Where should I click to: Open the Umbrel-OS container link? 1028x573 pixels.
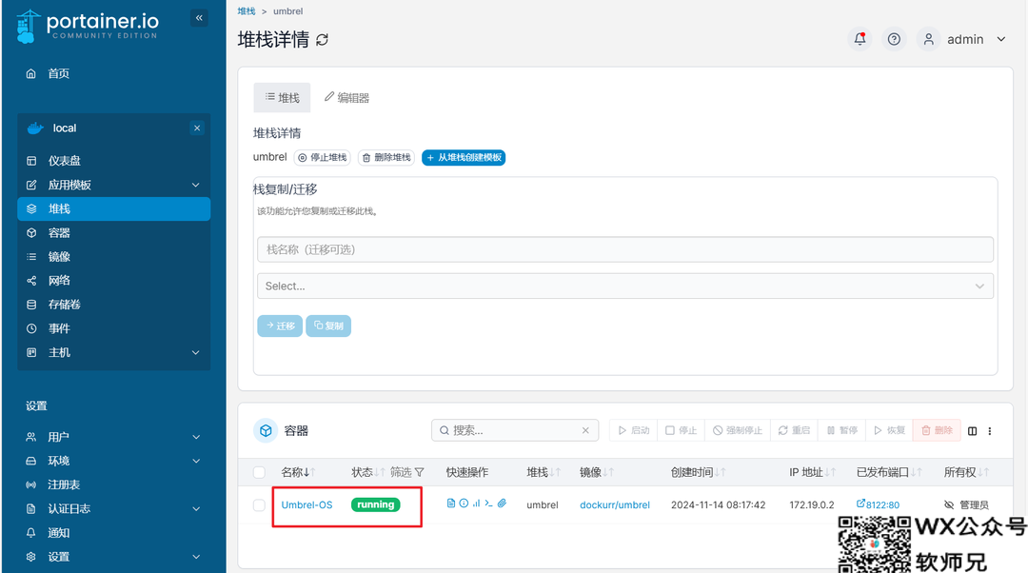[306, 504]
